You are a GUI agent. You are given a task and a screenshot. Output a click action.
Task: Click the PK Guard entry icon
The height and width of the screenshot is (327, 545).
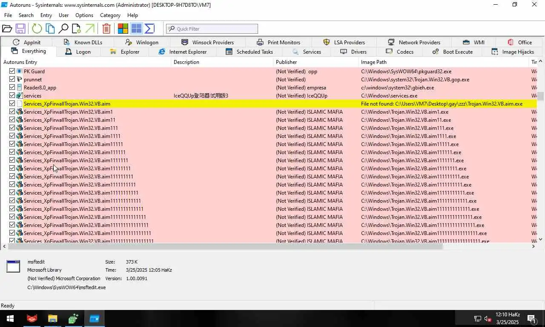coord(19,71)
